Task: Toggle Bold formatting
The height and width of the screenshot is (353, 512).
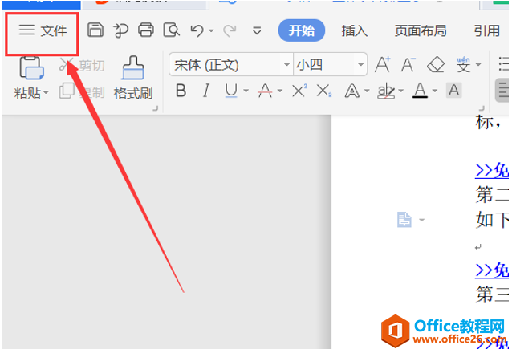Action: click(181, 91)
